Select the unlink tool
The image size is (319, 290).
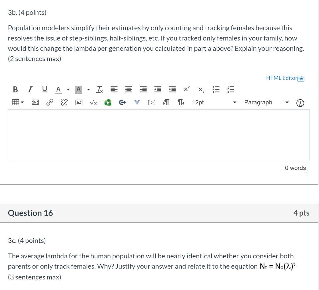pyautogui.click(x=63, y=102)
